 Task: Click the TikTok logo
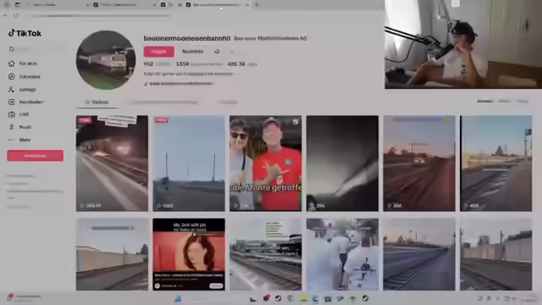pyautogui.click(x=25, y=33)
